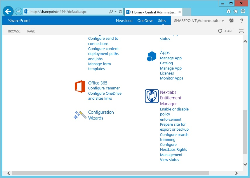Screen dimensions: 250x178
Task: Click the SharePoint brand label
Action: click(x=19, y=20)
